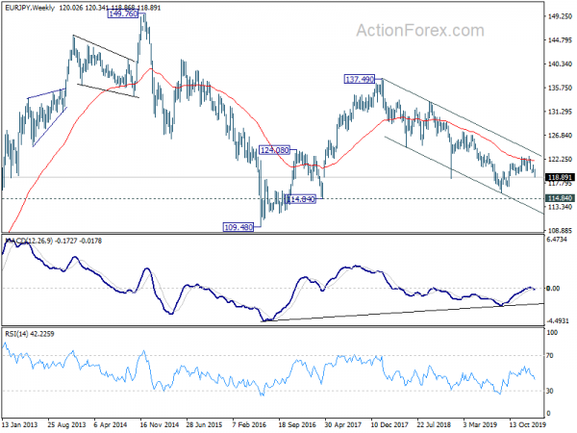Image resolution: width=577 pixels, height=433 pixels.
Task: Click the EURJPY,Weekly chart title
Action: click(x=30, y=8)
